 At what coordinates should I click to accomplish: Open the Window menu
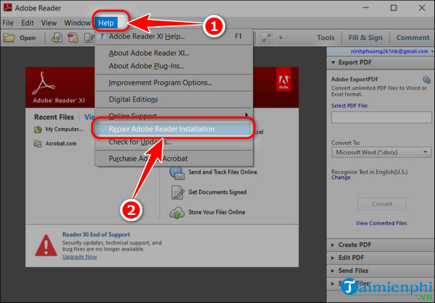point(77,23)
